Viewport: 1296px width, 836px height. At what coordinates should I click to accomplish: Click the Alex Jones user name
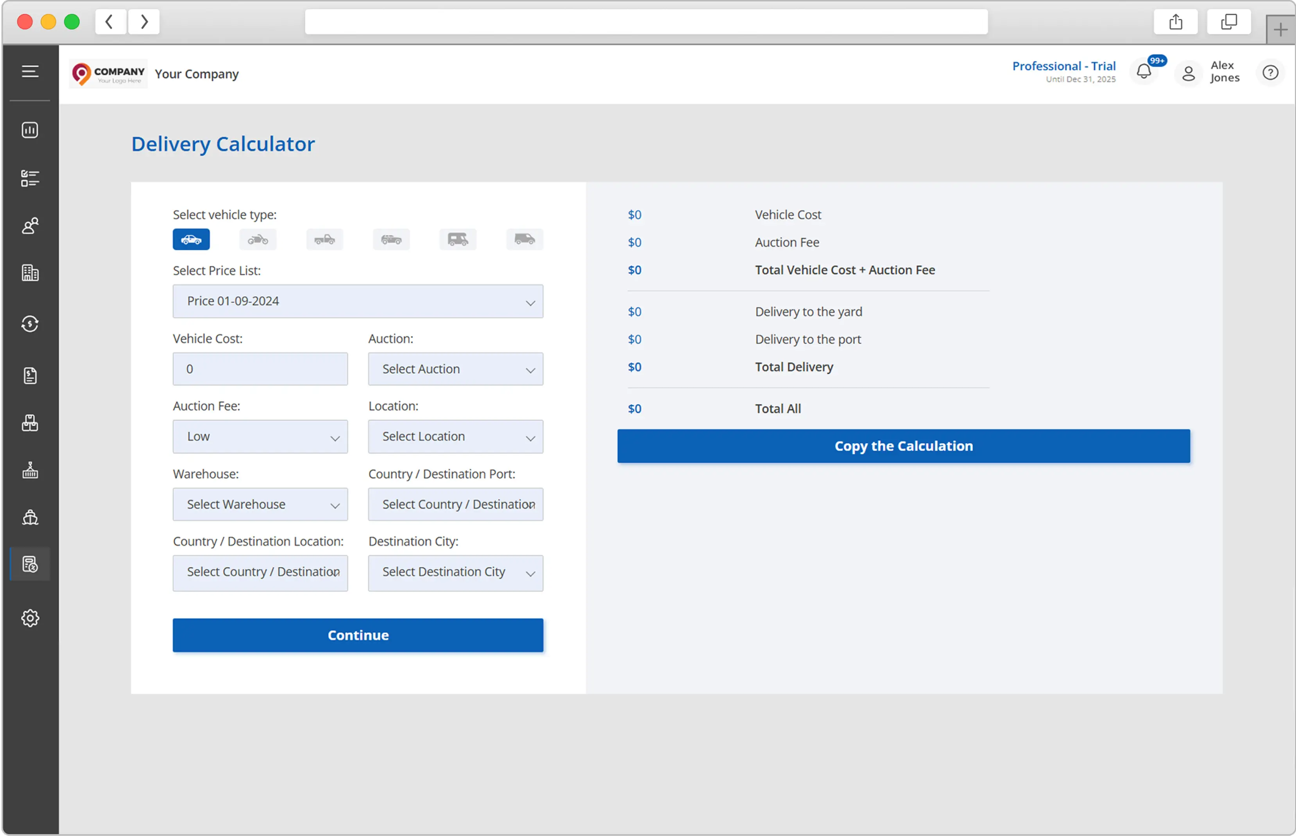click(1225, 71)
